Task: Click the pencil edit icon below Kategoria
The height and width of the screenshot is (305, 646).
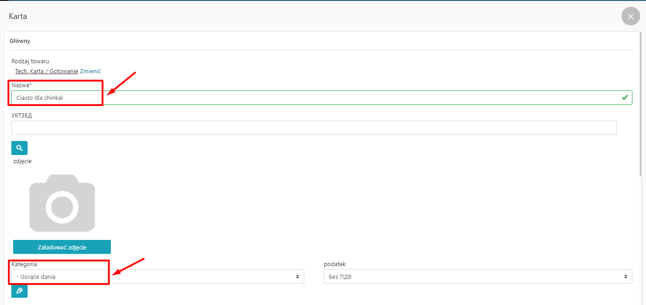Action: (x=19, y=291)
